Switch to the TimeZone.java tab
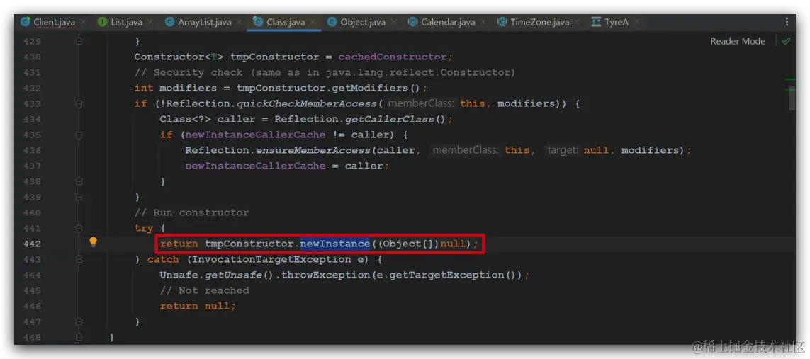The height and width of the screenshot is (359, 810). coord(539,22)
